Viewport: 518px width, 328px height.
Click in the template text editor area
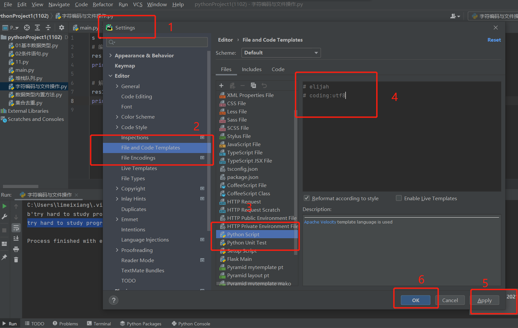coord(402,136)
